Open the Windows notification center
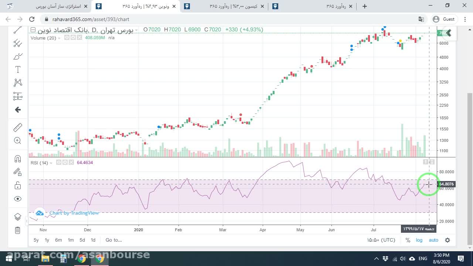 [x=461, y=259]
